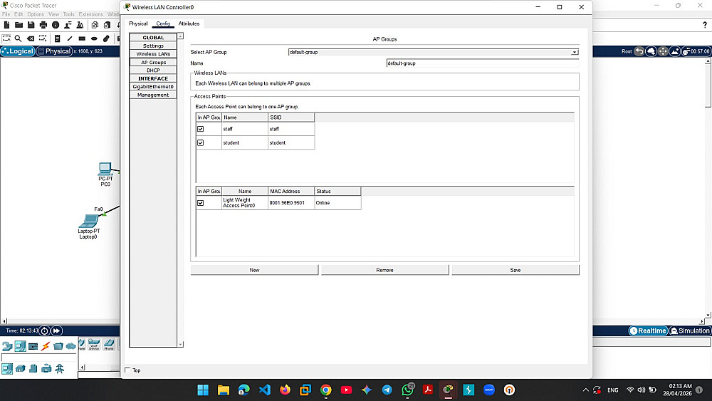Image resolution: width=712 pixels, height=401 pixels.
Task: Open the Management interface section
Action: point(153,95)
